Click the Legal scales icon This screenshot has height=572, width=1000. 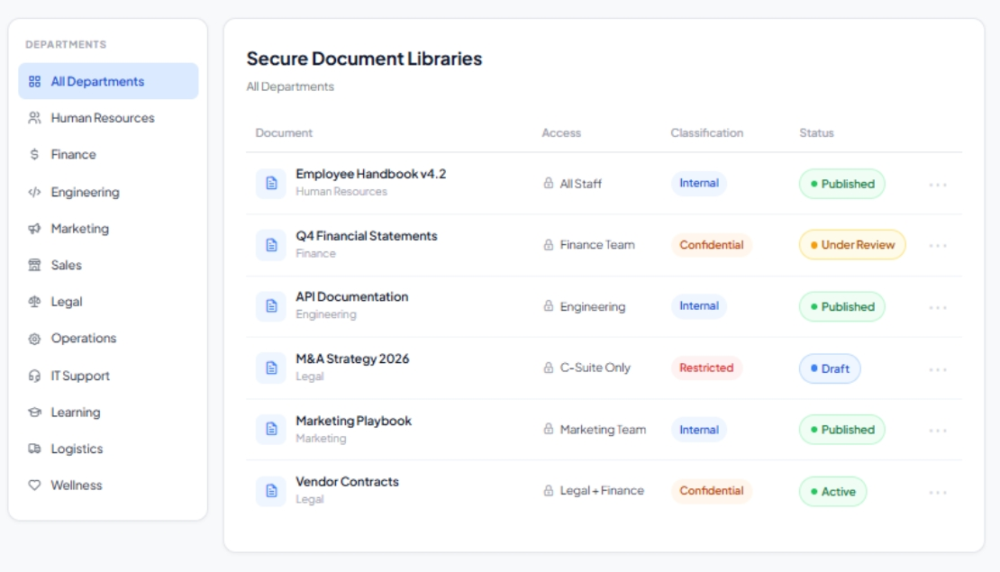click(x=34, y=302)
